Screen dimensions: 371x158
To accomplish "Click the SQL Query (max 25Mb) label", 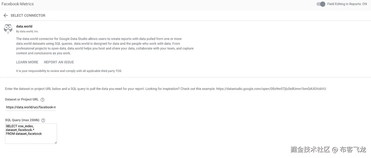I will [22, 120].
